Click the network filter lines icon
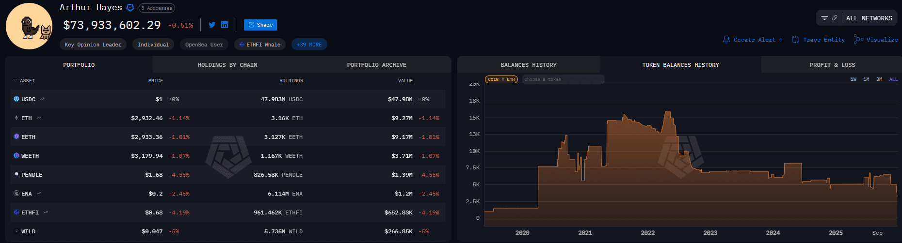The height and width of the screenshot is (243, 902). coord(824,18)
